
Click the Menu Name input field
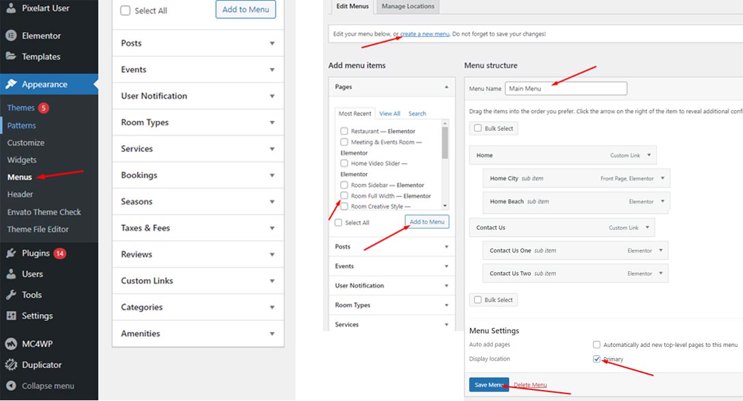[x=566, y=88]
